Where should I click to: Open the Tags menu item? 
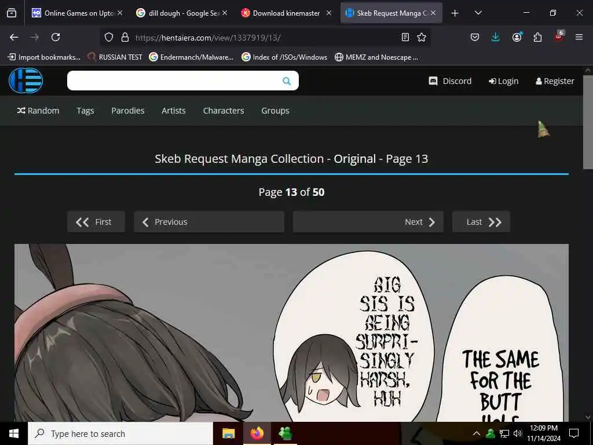[85, 111]
